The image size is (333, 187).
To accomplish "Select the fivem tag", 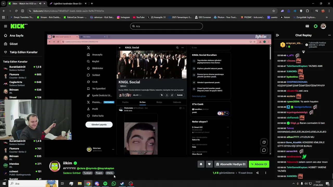I will [x=99, y=173].
